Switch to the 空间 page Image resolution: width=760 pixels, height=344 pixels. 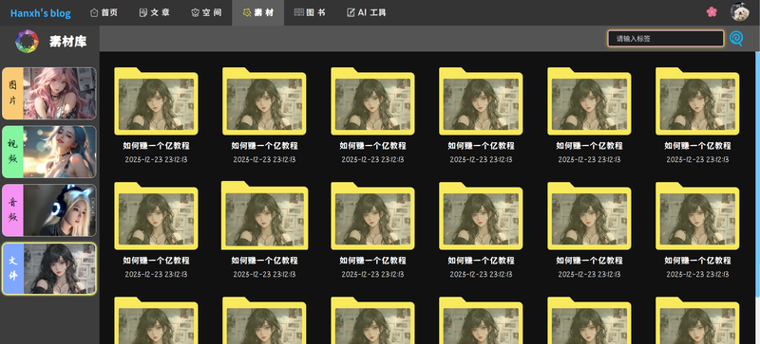(206, 12)
